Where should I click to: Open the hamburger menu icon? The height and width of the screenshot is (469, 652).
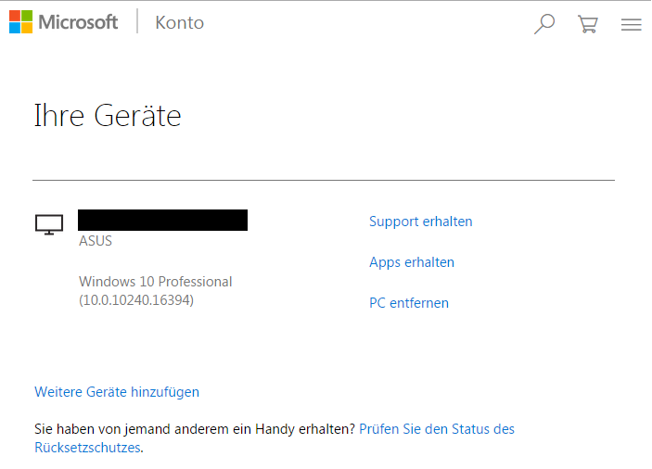[x=631, y=24]
